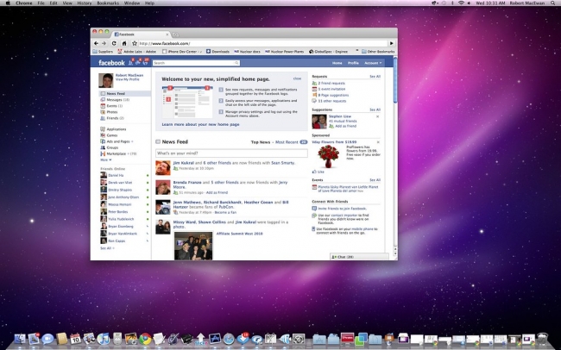Like the flowers sponsored ad

coord(318,172)
